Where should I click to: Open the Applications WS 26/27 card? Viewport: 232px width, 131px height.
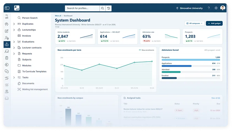click(117, 37)
